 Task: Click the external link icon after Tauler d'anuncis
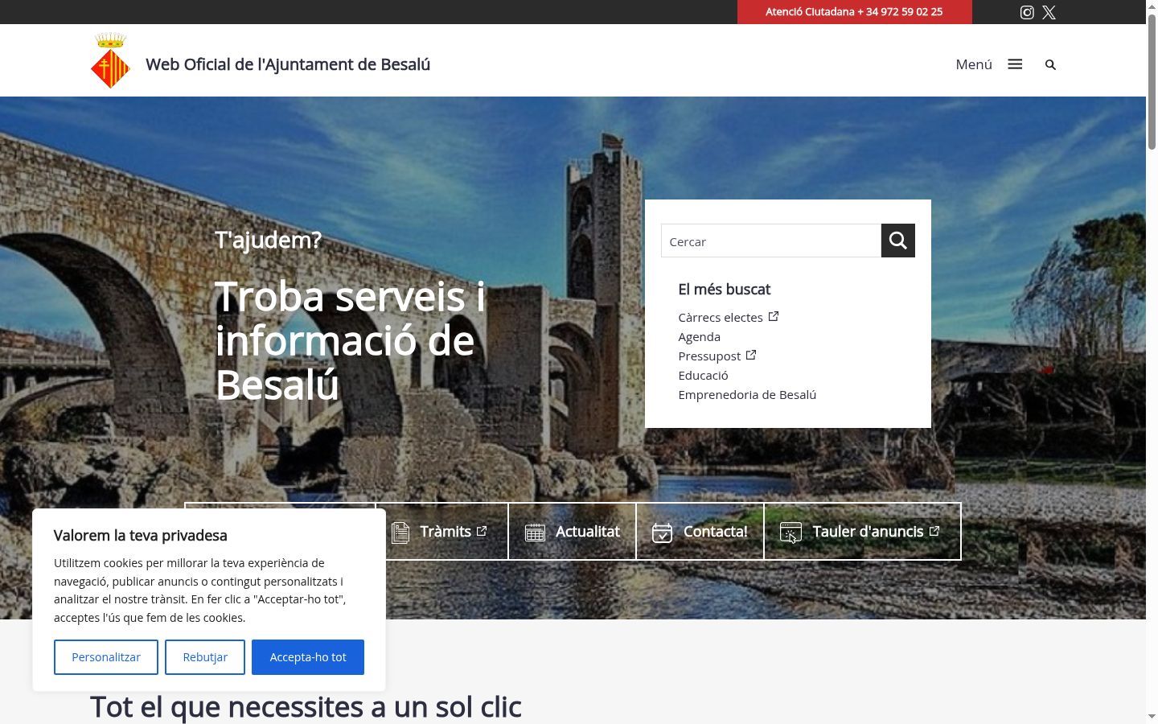pos(934,531)
